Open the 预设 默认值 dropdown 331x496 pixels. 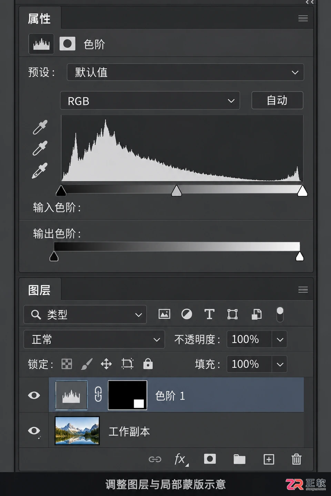pyautogui.click(x=185, y=72)
